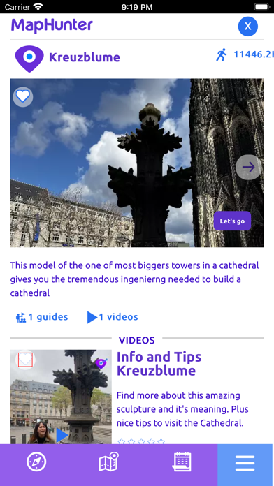The width and height of the screenshot is (274, 486).
Task: Open the compass explore tab
Action: pyautogui.click(x=36, y=462)
